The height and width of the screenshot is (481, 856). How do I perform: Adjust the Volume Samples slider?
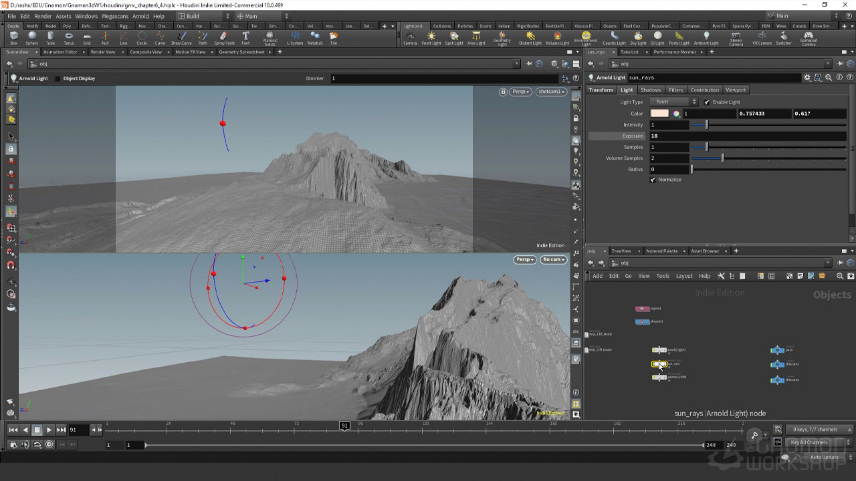[769, 158]
